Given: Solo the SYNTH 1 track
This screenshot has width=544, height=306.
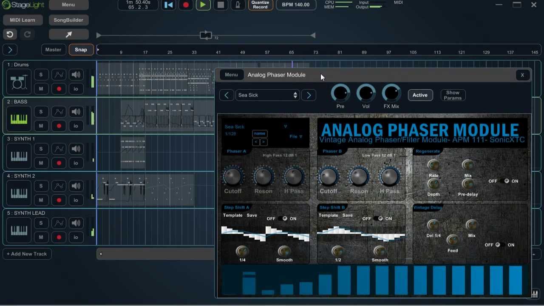Looking at the screenshot, I should point(41,149).
